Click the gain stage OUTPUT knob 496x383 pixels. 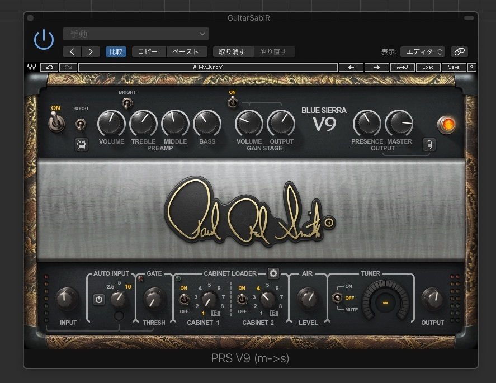pyautogui.click(x=281, y=124)
